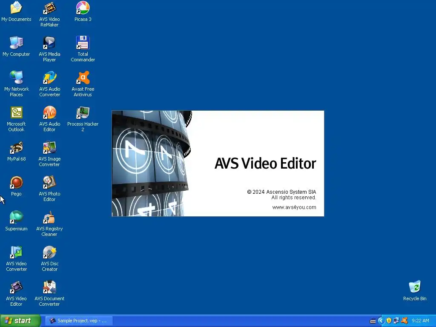Switch to Sample Project.vep taskbar window

(79, 321)
